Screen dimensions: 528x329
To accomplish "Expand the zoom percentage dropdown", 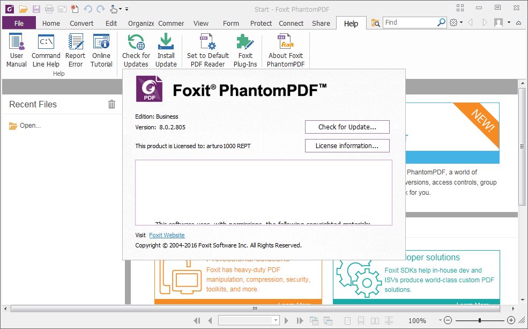I will point(440,320).
